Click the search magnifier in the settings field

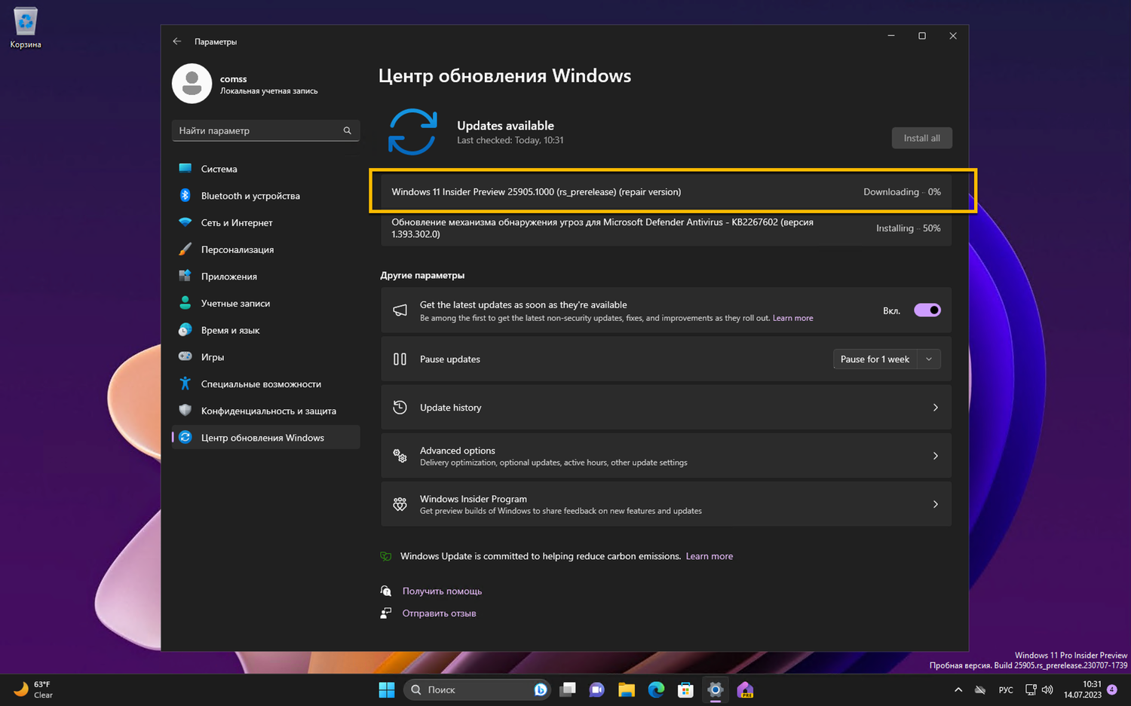(347, 130)
